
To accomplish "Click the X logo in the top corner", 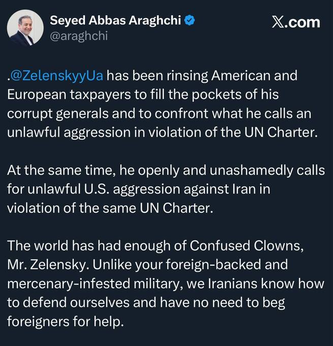I will [x=279, y=22].
